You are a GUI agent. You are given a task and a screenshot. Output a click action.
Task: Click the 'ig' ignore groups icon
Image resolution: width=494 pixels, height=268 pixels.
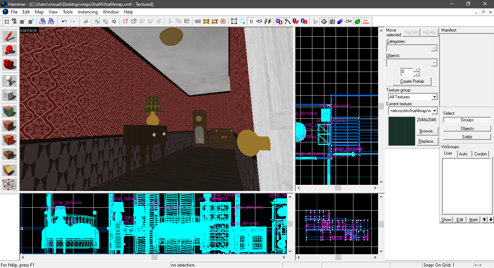click(x=114, y=21)
